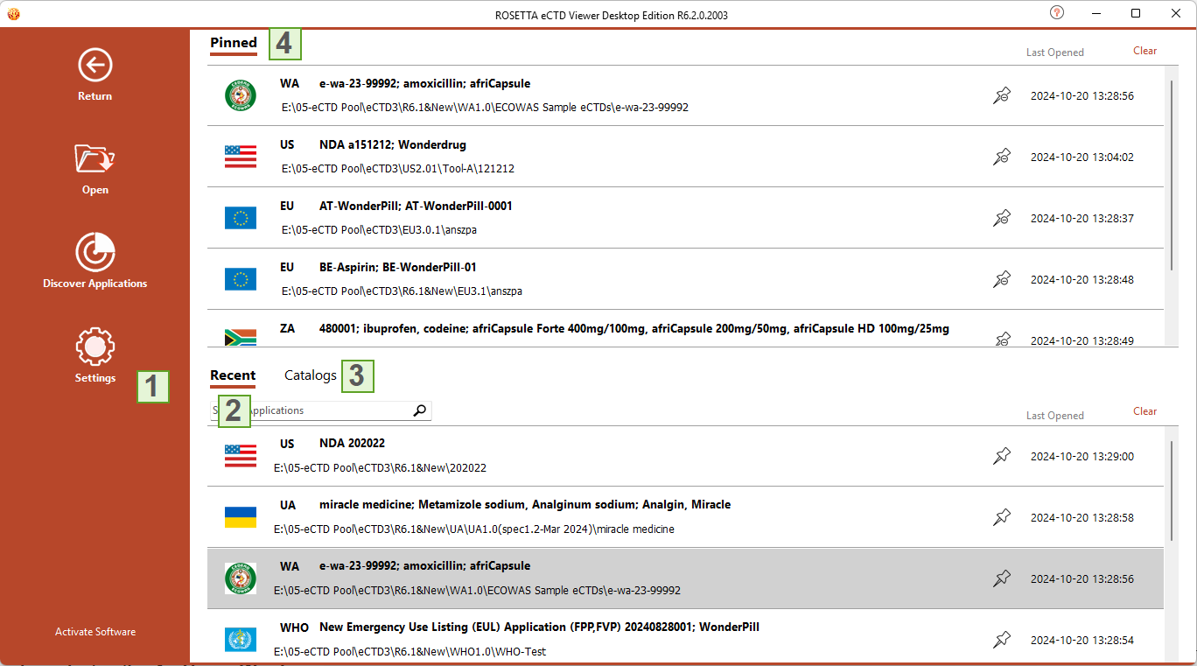Click path ending EU3.0.1\anszpa
Image resolution: width=1197 pixels, height=666 pixels.
tap(379, 230)
